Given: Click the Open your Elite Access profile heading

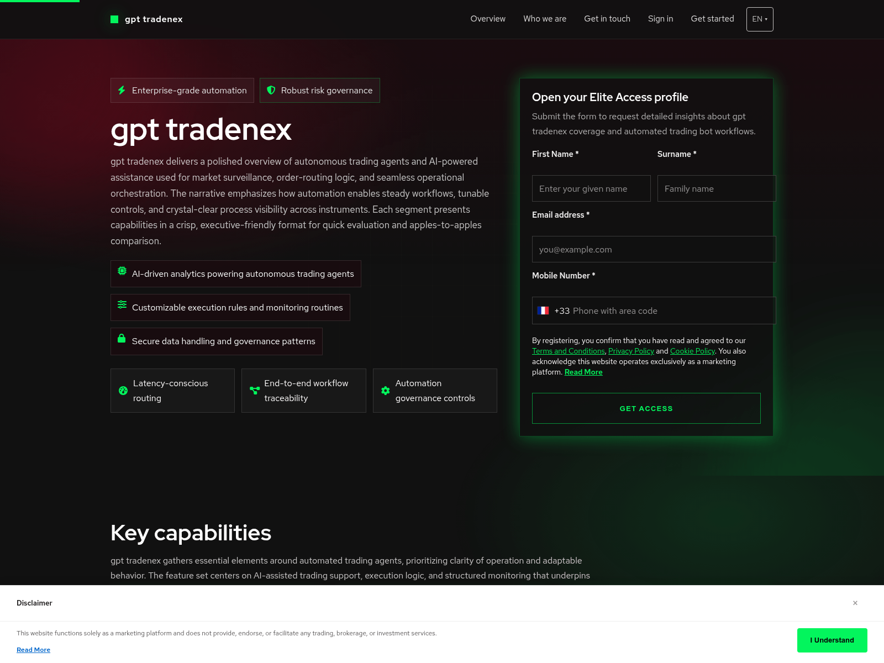Looking at the screenshot, I should point(610,97).
